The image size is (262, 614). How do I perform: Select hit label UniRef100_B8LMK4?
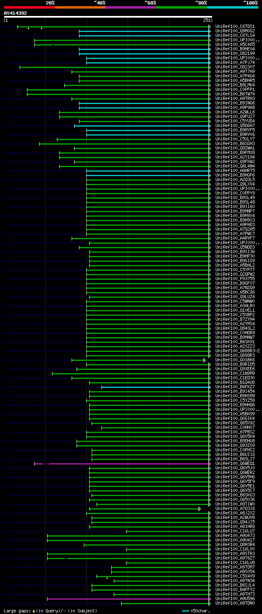[x=235, y=85]
